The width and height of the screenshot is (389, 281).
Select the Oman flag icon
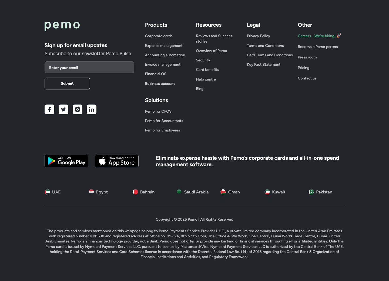coord(223,192)
